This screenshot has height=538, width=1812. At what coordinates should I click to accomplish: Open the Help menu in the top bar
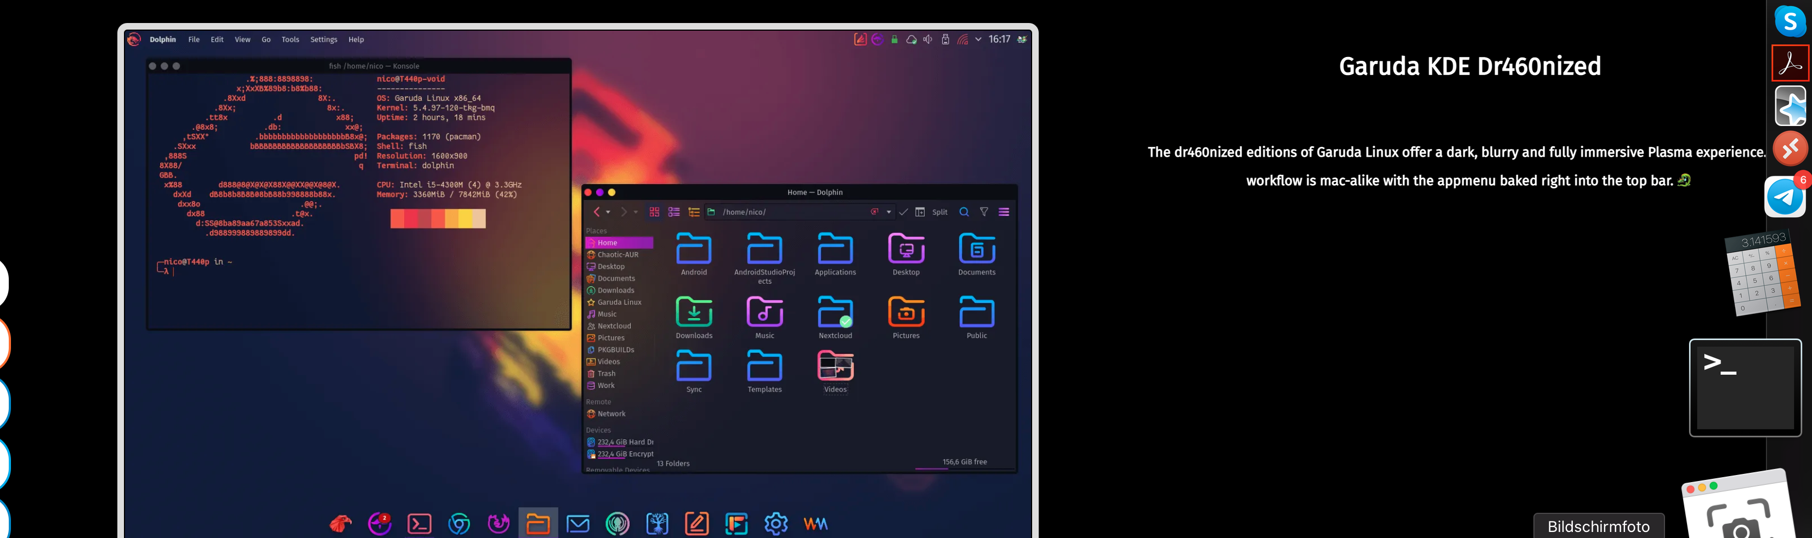coord(356,40)
